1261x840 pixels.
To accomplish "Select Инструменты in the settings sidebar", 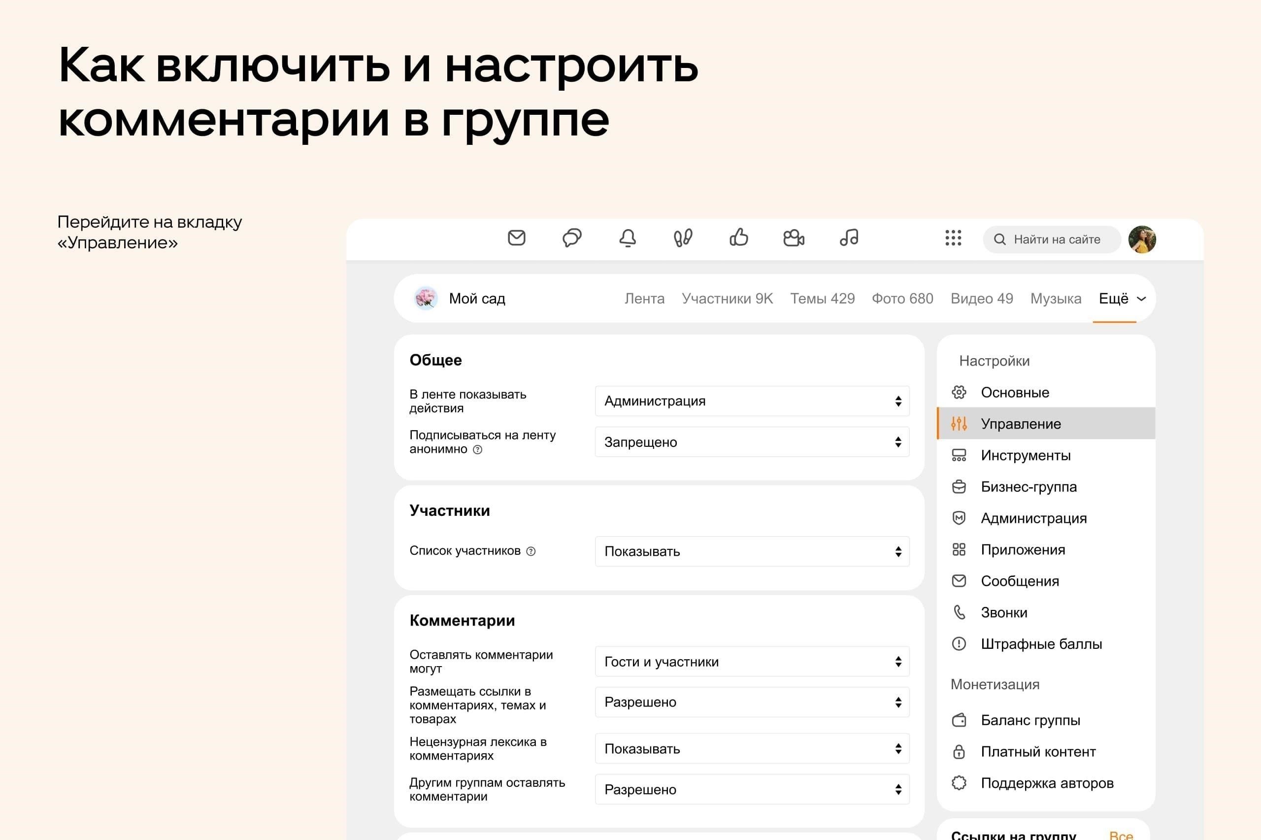I will point(1025,455).
